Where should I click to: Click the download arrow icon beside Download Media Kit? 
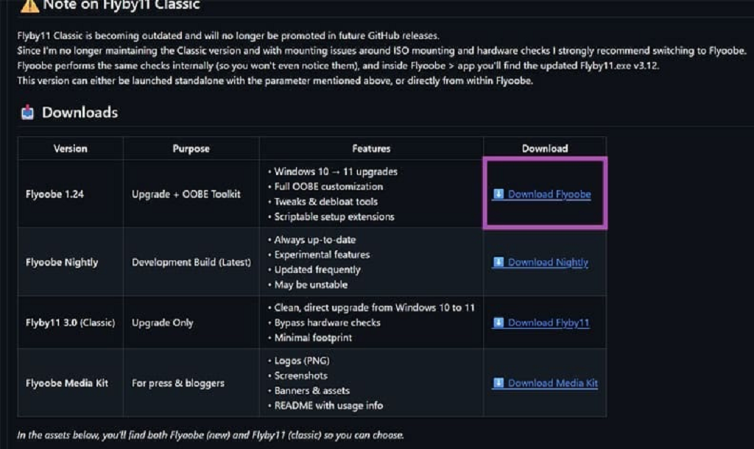[498, 383]
